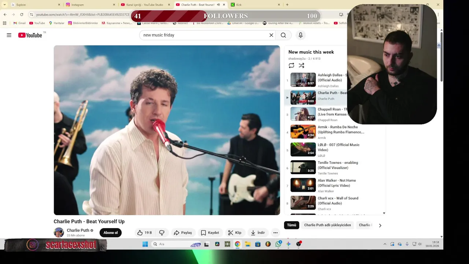
Task: Click the YouTube logo home link
Action: (30, 35)
